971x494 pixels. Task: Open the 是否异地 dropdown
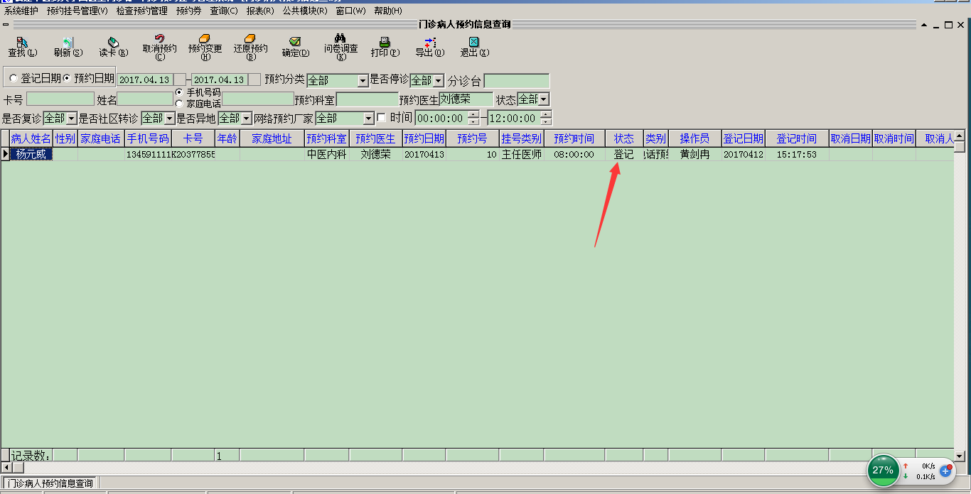(247, 119)
